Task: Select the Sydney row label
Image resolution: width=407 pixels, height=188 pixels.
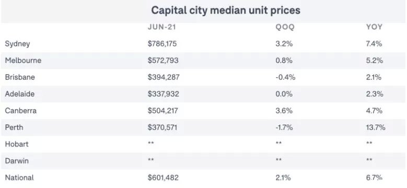Action: point(17,44)
